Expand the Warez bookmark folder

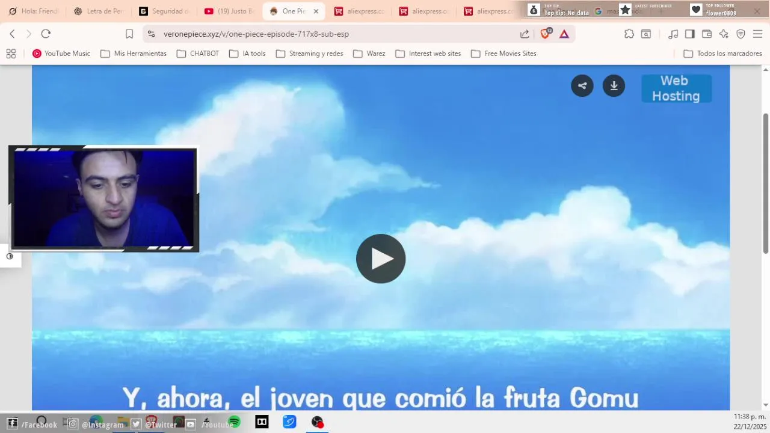[x=369, y=54]
